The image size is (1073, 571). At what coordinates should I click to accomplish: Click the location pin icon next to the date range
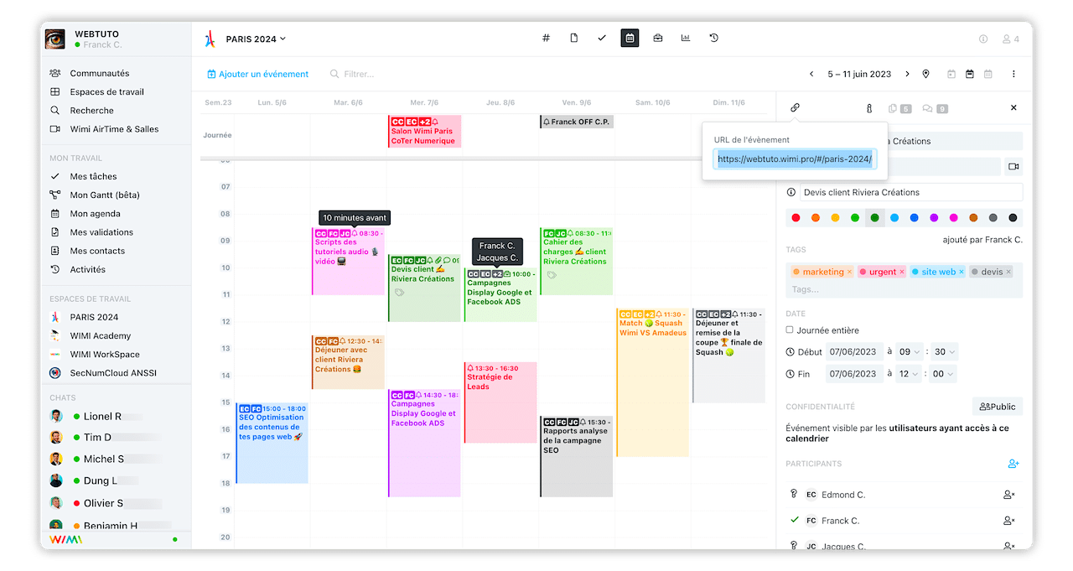coord(925,74)
